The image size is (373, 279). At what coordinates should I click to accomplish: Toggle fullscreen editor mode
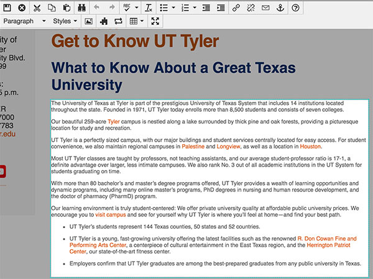pyautogui.click(x=155, y=21)
